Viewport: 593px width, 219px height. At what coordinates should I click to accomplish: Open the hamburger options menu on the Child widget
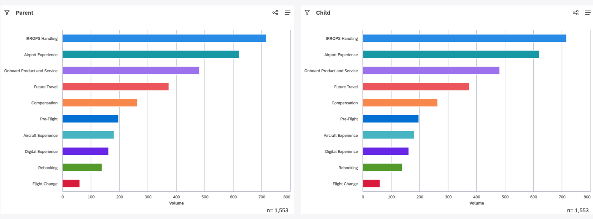click(587, 12)
